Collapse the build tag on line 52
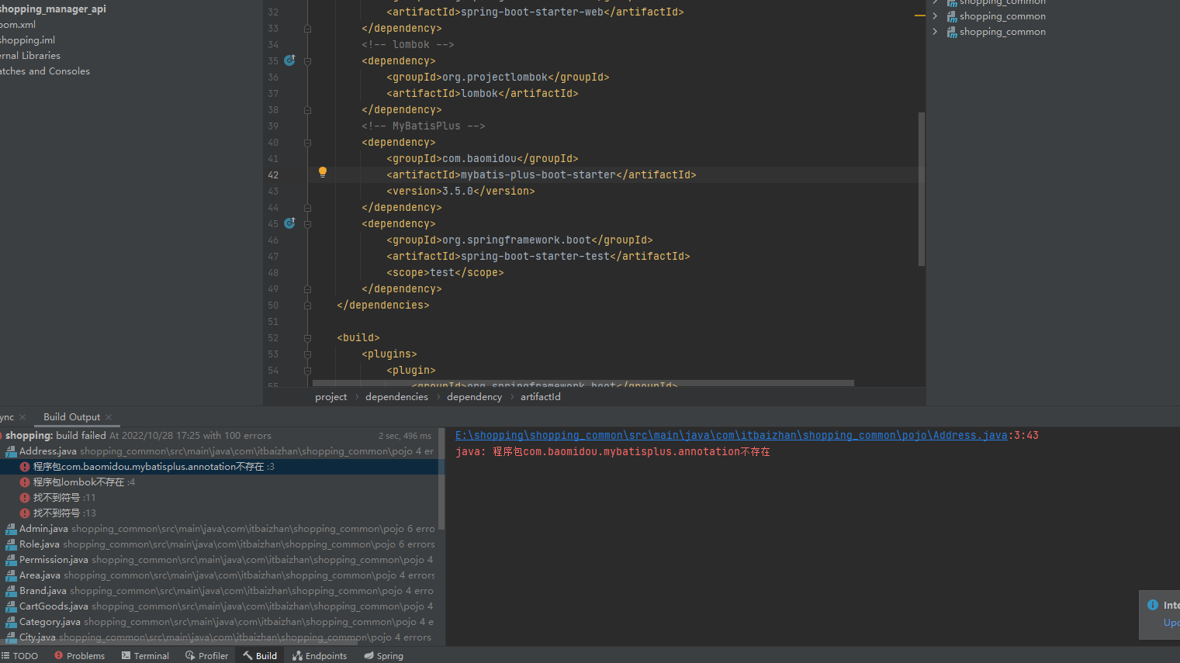Image resolution: width=1180 pixels, height=663 pixels. (x=307, y=338)
